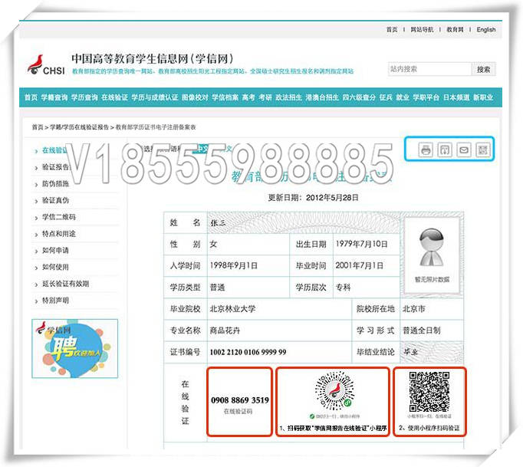
Task: Click the QR code toolbar icon
Action: pyautogui.click(x=483, y=150)
